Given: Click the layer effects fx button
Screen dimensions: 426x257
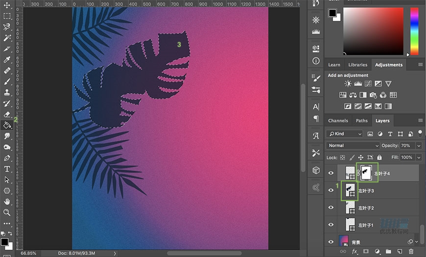Looking at the screenshot, I should (355, 252).
